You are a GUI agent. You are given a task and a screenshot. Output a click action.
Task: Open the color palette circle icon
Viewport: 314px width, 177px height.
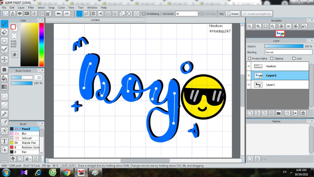15,55
